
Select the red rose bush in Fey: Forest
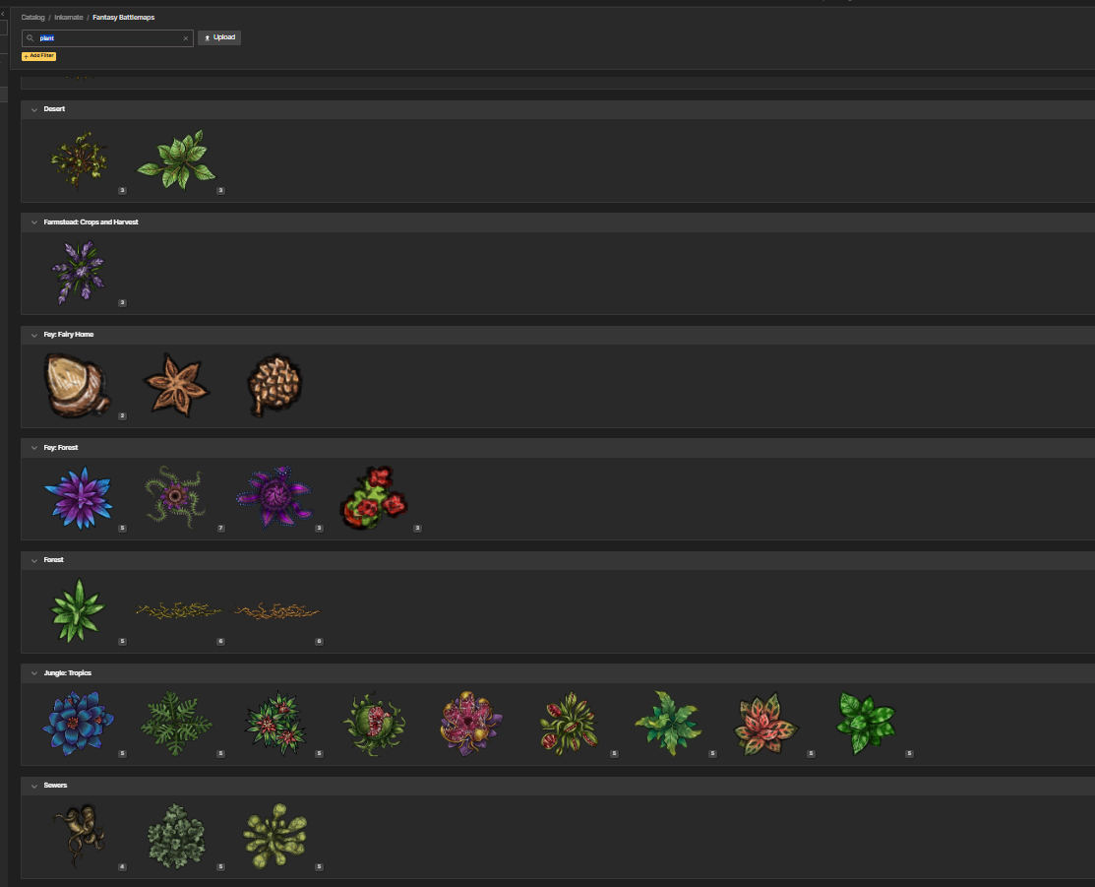coord(374,498)
